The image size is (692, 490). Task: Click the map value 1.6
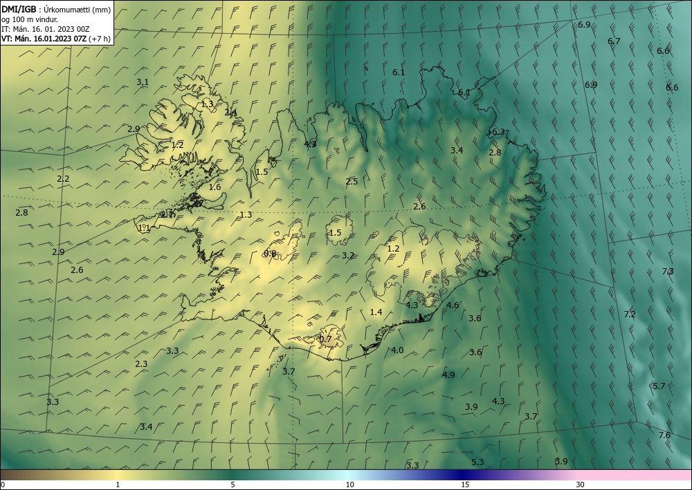pos(215,187)
